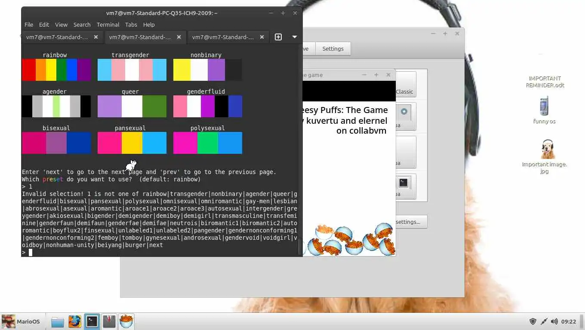Maximize the cheesy puffs game window
The height and width of the screenshot is (330, 585).
[x=376, y=75]
